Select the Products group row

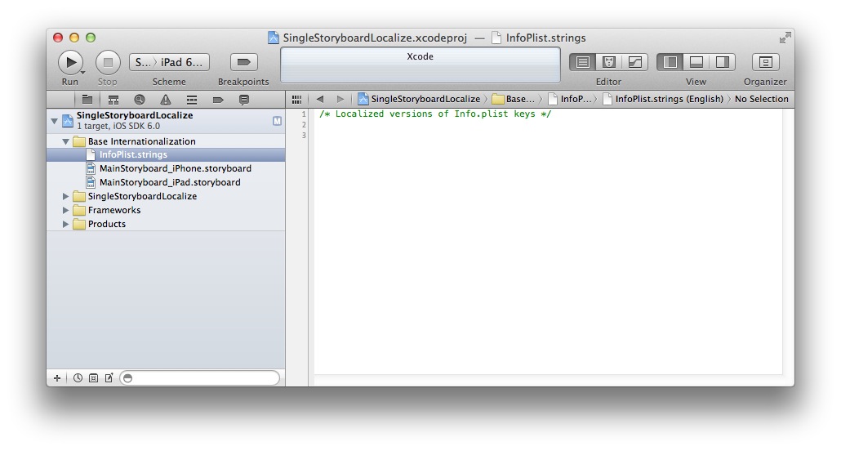[x=166, y=225]
